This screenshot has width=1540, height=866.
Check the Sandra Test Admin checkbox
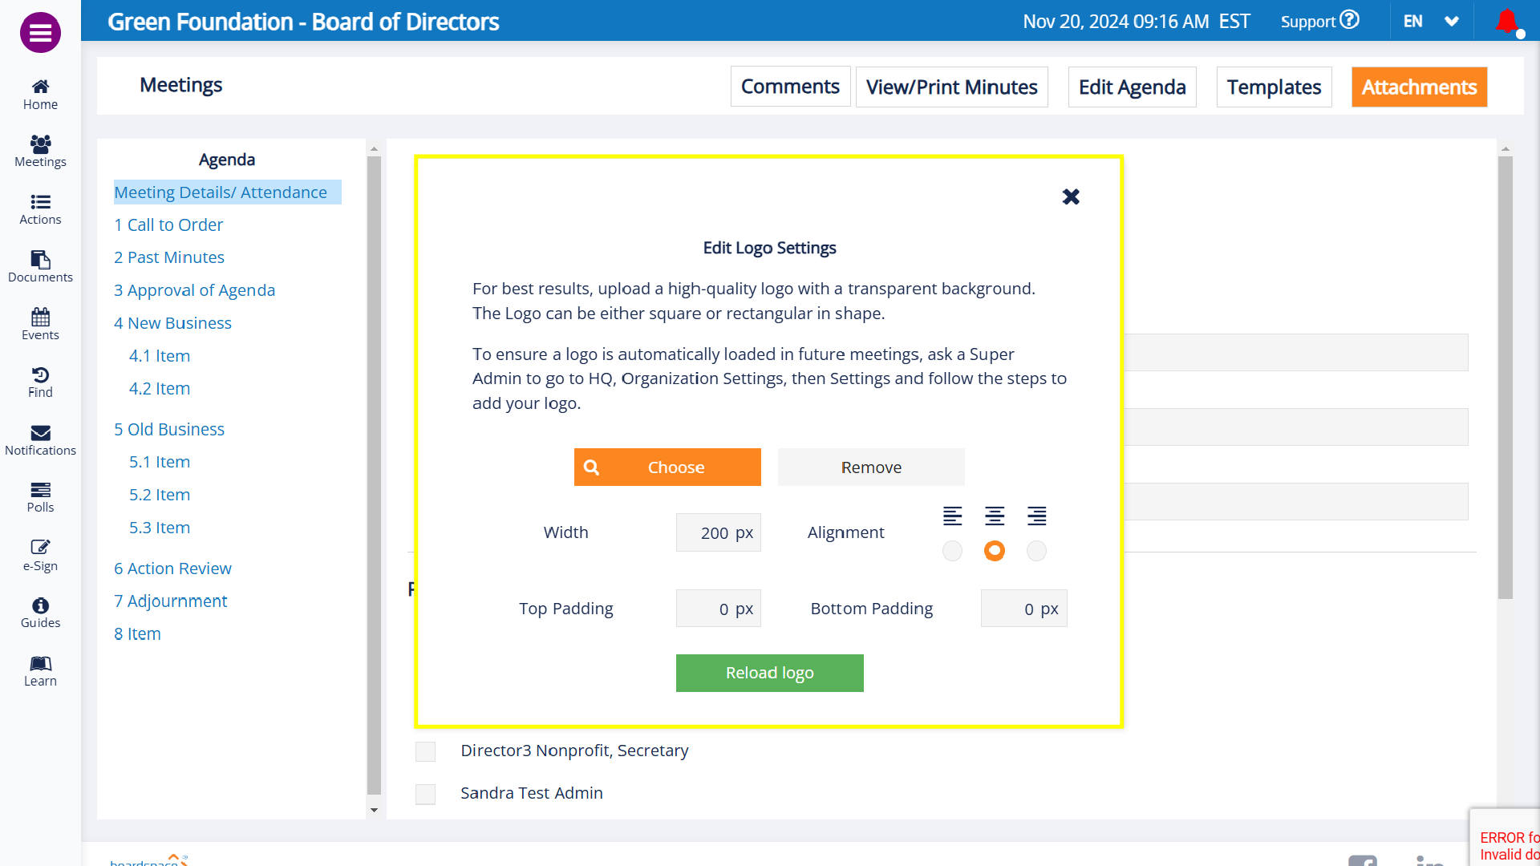click(x=425, y=794)
